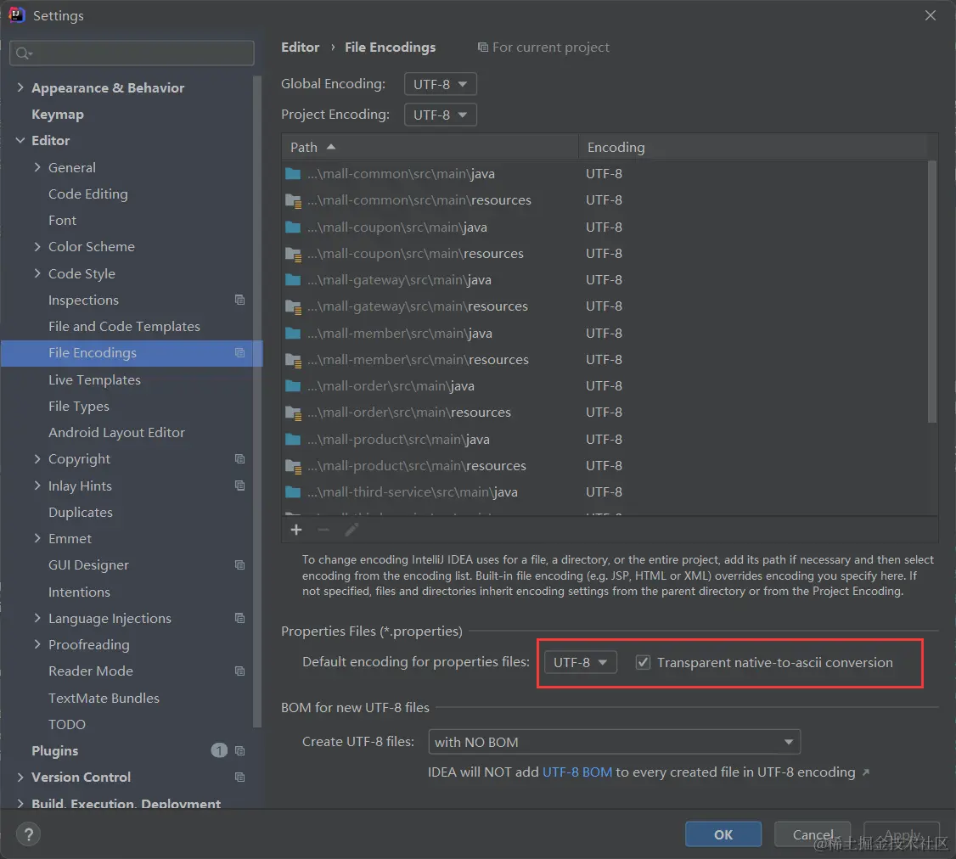Viewport: 956px width, 859px height.
Task: Click UTF-8 encoding cell for mall-order java
Action: point(605,386)
